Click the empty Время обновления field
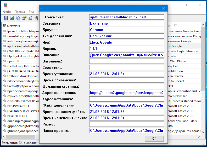The height and width of the screenshot is (147, 207). [x=127, y=80]
